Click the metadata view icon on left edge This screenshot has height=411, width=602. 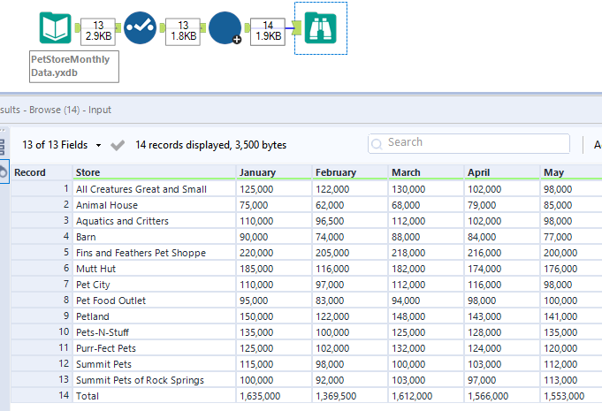3,147
